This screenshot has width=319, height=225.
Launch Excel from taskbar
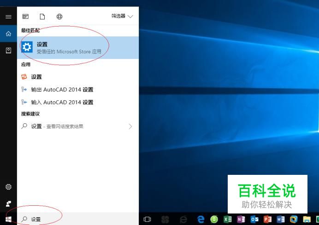coord(228,219)
